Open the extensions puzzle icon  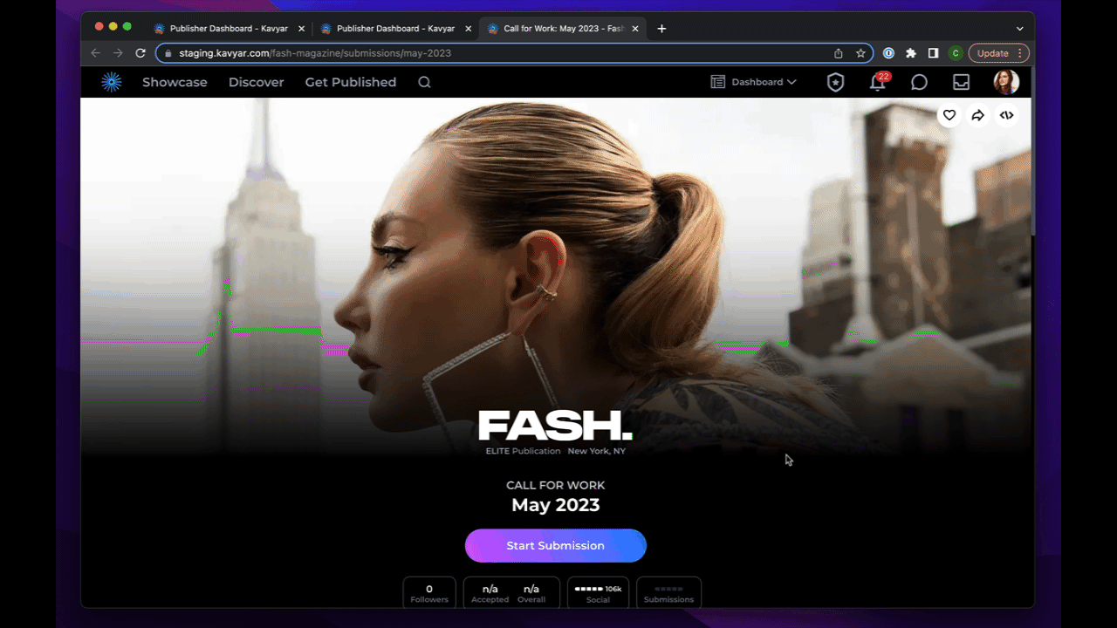click(911, 53)
